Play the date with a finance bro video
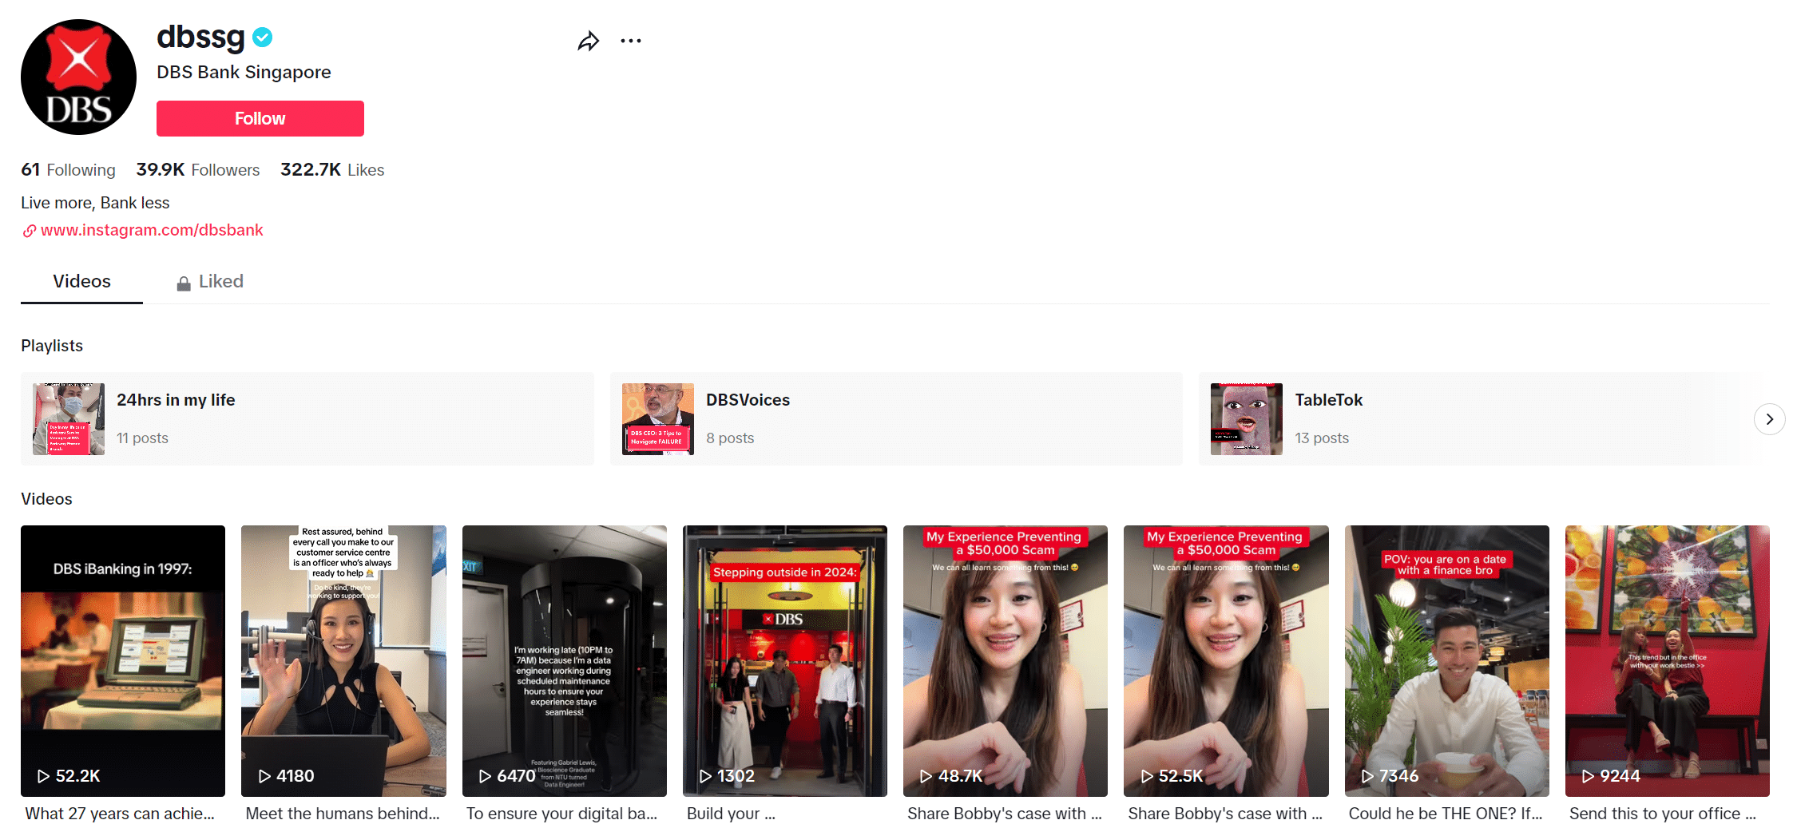 click(1447, 661)
